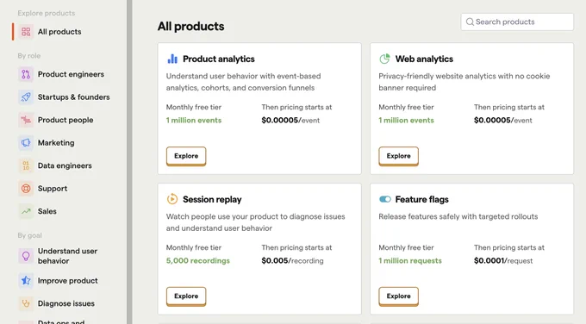Click the '1 million requests' free tier text
This screenshot has height=324, width=586.
410,261
